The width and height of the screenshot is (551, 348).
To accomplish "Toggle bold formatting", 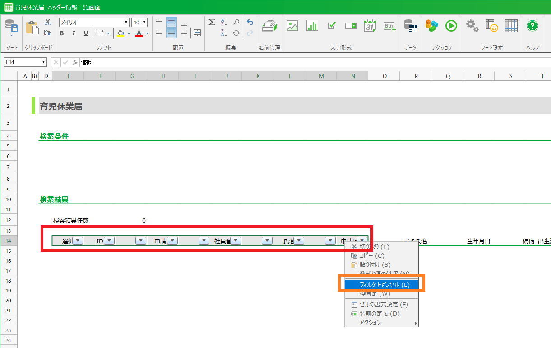I will point(62,33).
